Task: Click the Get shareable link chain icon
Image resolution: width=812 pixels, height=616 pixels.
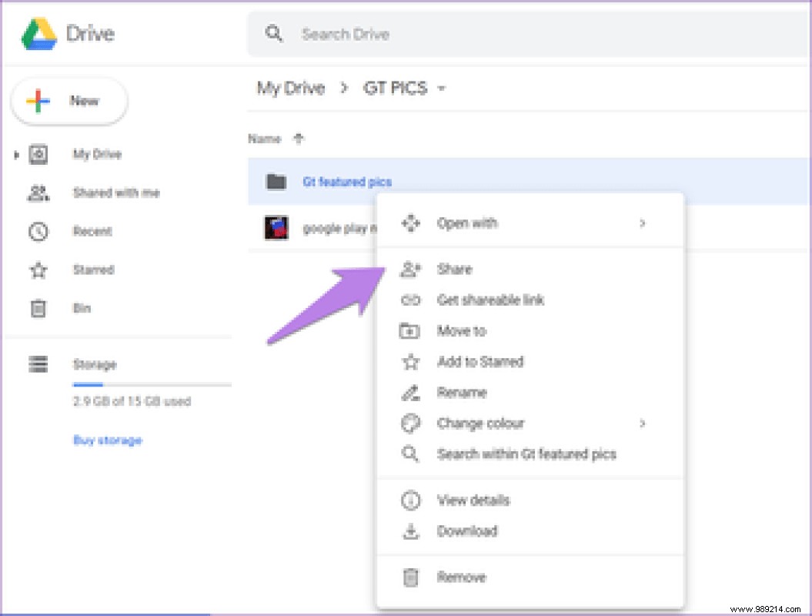Action: click(x=411, y=300)
